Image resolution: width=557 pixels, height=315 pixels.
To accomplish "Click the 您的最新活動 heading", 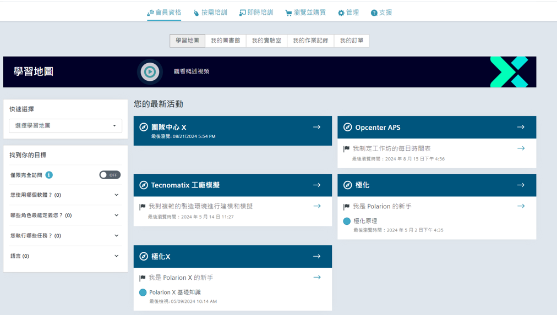I will click(x=159, y=104).
